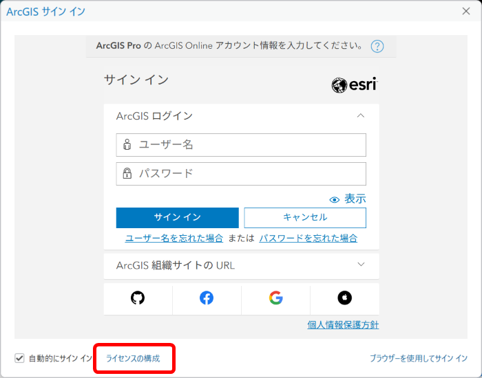This screenshot has height=378, width=482.
Task: Open the ユーザー名を忘れた場合 link
Action: point(174,238)
